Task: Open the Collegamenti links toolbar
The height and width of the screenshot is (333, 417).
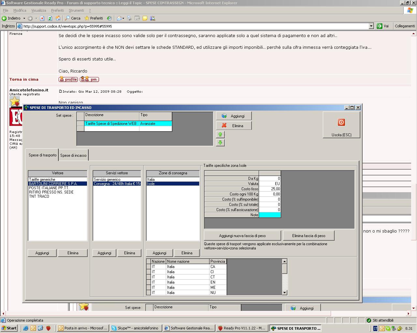Action: [405, 26]
